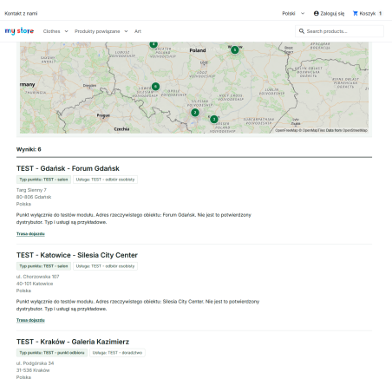Click the Prague city label on the map
392x392 pixels.
click(103, 115)
